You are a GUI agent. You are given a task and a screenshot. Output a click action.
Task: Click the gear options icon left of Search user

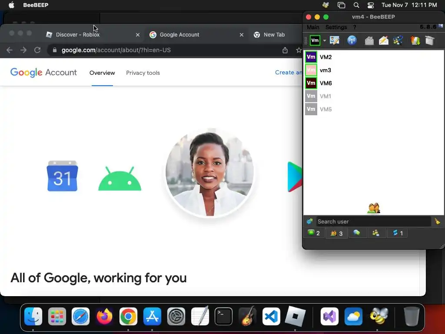click(309, 221)
